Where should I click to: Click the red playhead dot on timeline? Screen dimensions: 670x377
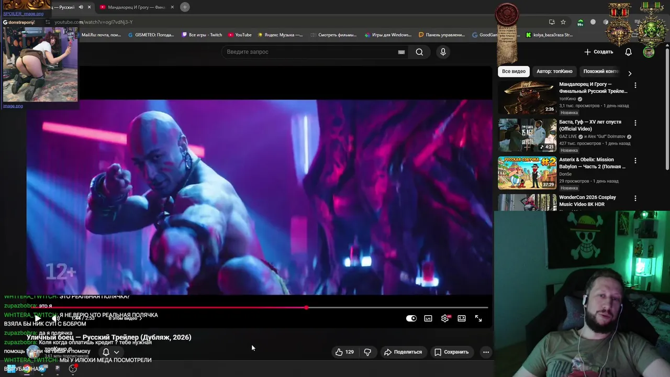click(x=306, y=308)
